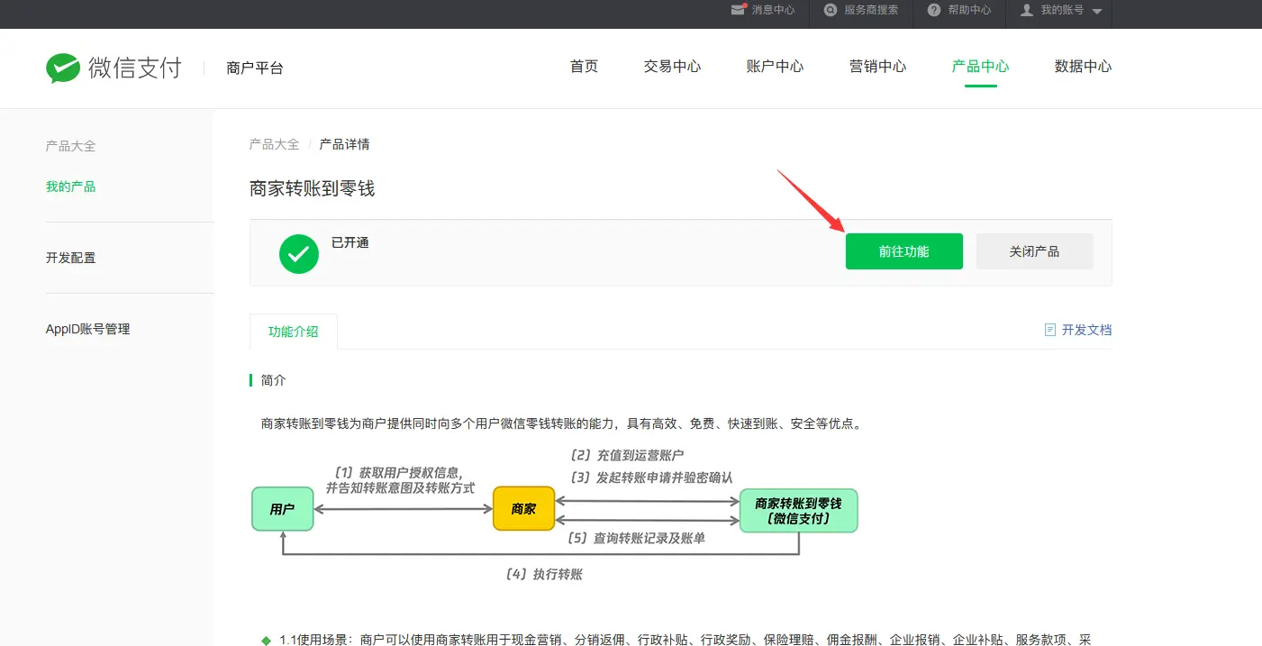
Task: Open the 账户中心 navigation item
Action: [775, 67]
